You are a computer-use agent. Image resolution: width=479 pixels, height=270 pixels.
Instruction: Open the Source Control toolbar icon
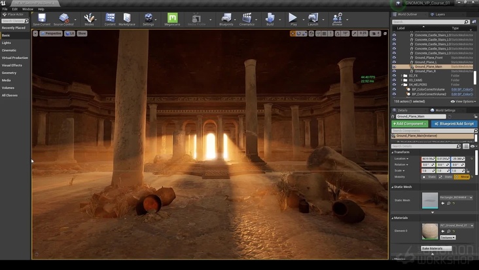63,18
